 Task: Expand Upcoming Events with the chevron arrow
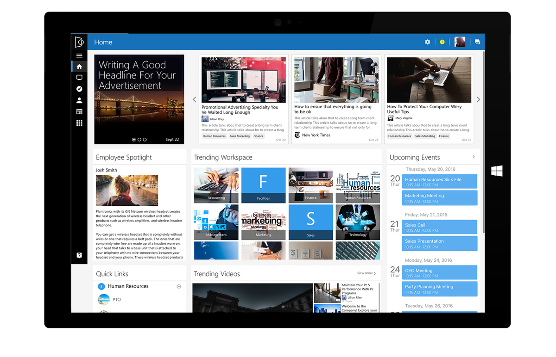tap(474, 157)
